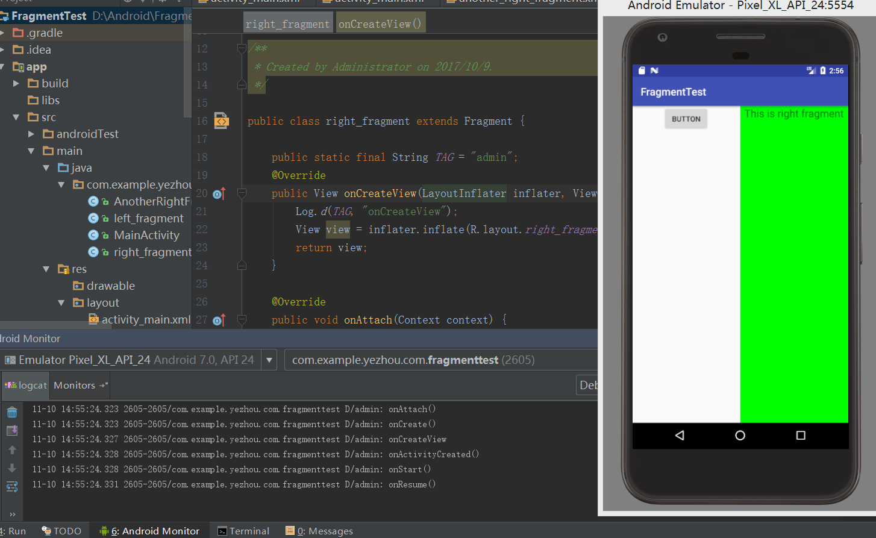876x538 pixels.
Task: Open the Run tool window tab
Action: click(13, 531)
